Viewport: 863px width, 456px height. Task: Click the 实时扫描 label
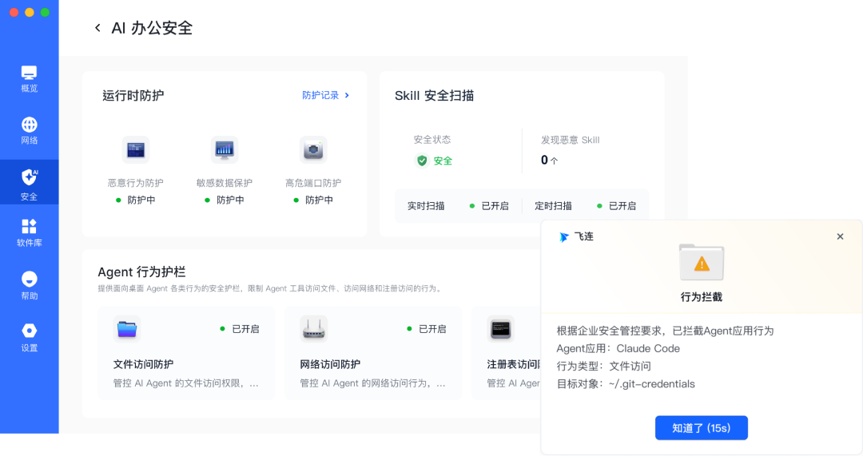pyautogui.click(x=426, y=206)
